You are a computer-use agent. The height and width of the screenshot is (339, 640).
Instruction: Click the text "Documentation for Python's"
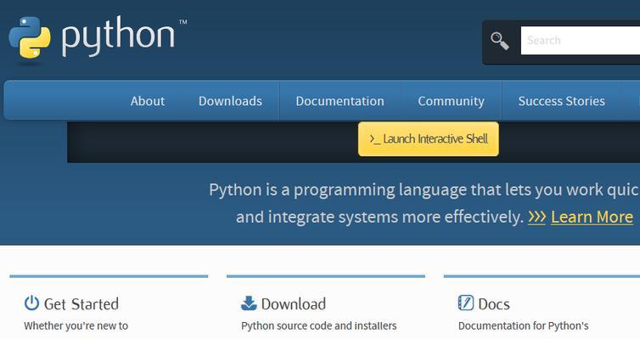(523, 326)
